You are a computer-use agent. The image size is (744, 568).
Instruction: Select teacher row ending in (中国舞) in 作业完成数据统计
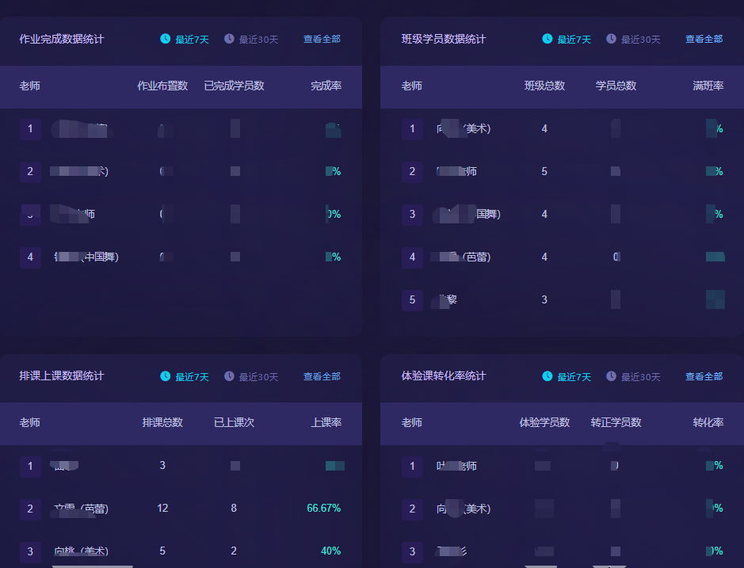point(181,257)
